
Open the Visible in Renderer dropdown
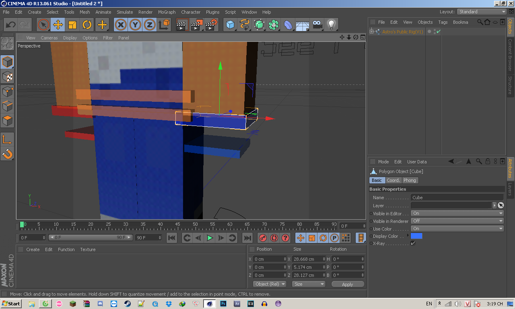tap(457, 221)
